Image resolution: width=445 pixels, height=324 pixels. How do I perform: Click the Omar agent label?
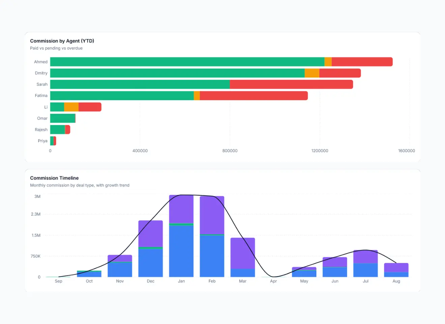42,118
